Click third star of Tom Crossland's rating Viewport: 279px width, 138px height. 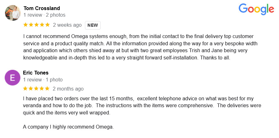(x=36, y=25)
